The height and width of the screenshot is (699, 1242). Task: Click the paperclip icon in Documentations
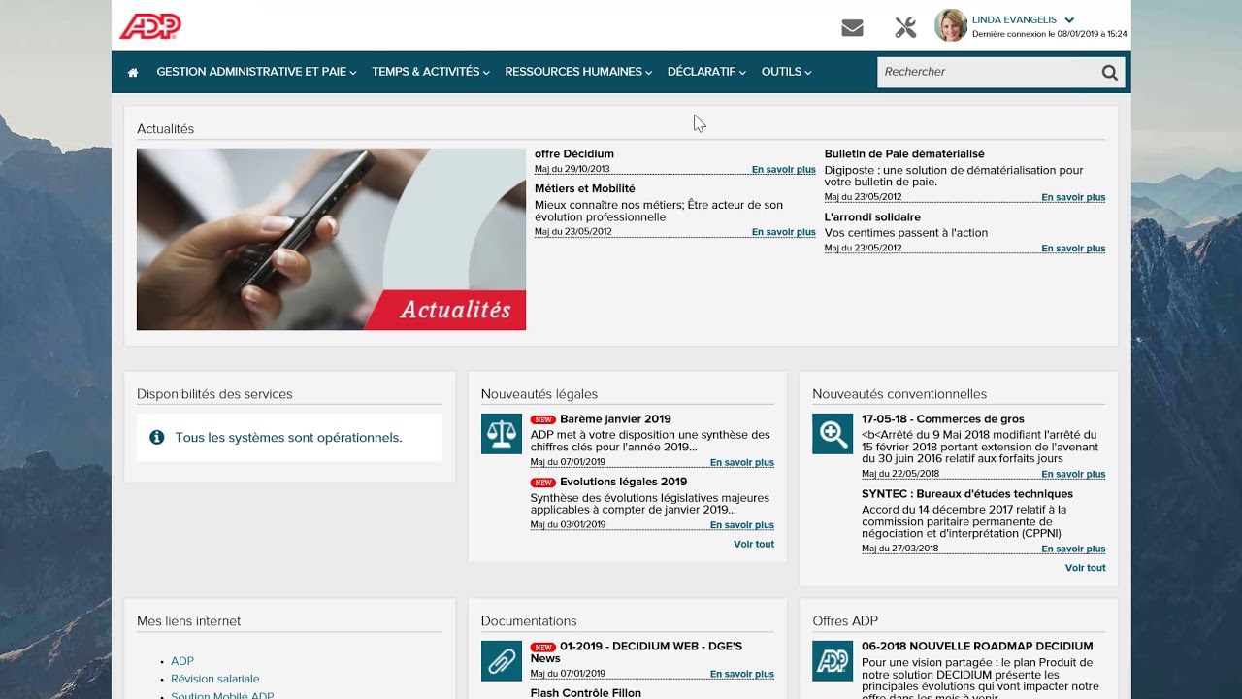[502, 661]
